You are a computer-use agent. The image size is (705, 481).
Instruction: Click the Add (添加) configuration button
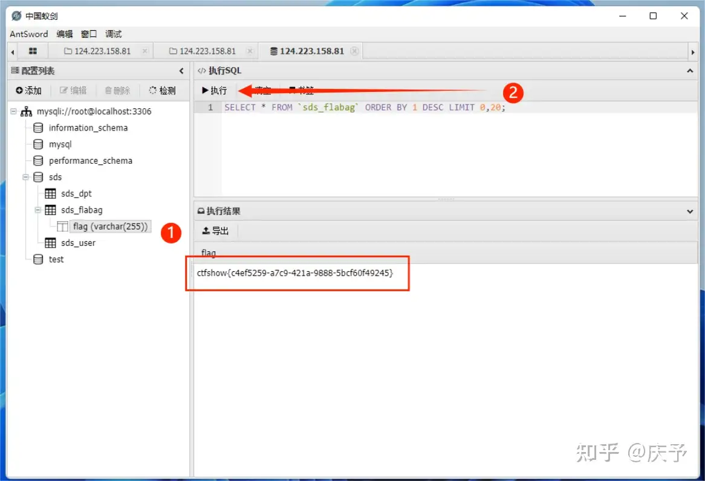[x=28, y=91]
